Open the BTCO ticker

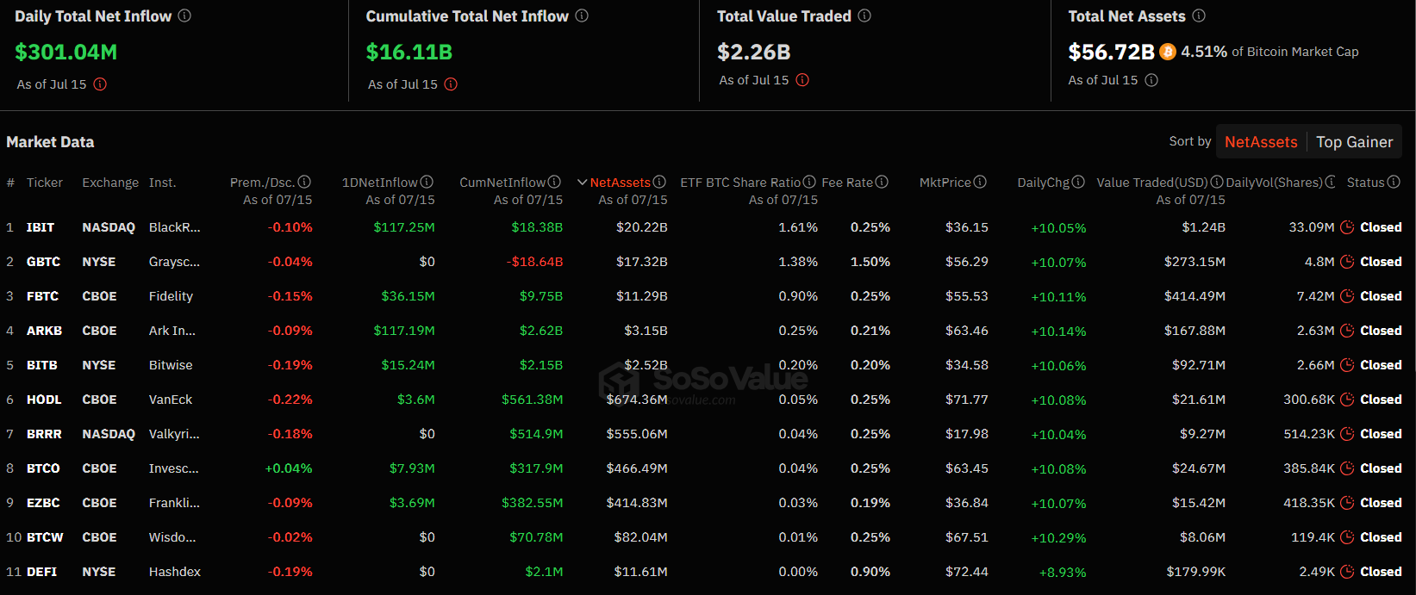(43, 468)
